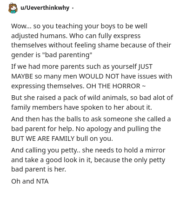Click the final line "Oh and NTA"
Viewport: 186px width, 198px height.
coord(30,181)
